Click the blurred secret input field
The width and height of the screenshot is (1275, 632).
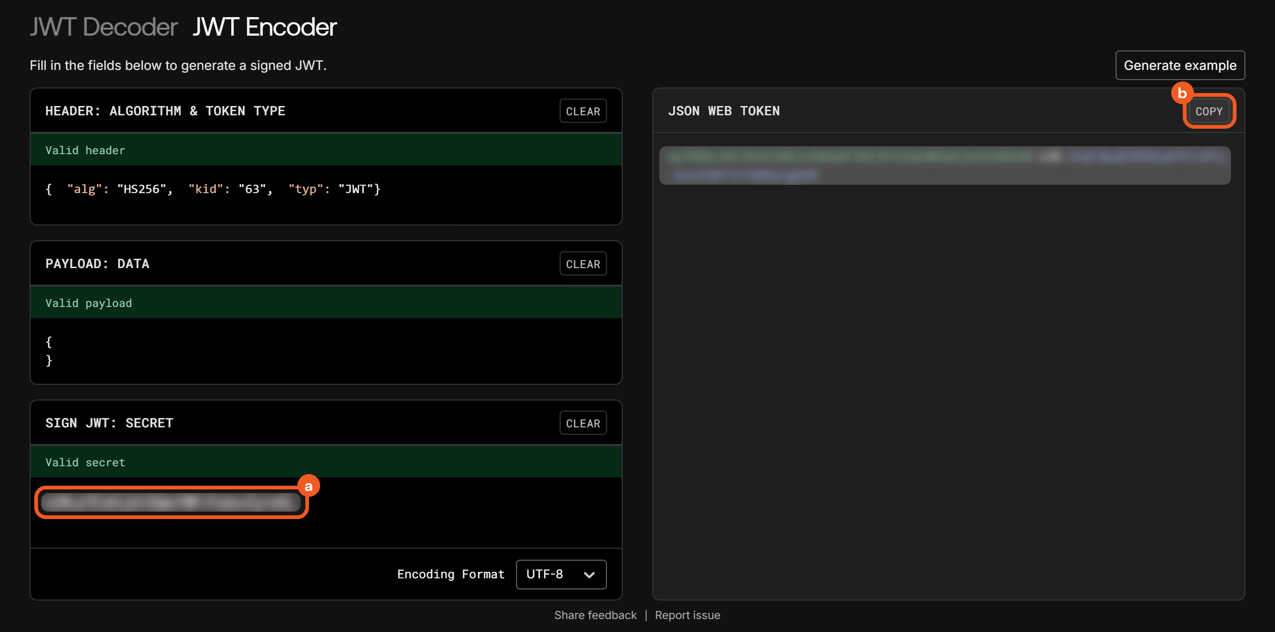pos(171,502)
